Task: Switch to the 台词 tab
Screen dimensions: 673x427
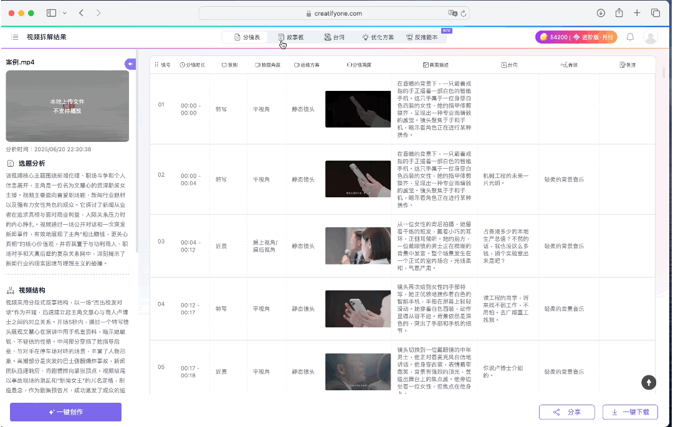Action: pyautogui.click(x=335, y=37)
